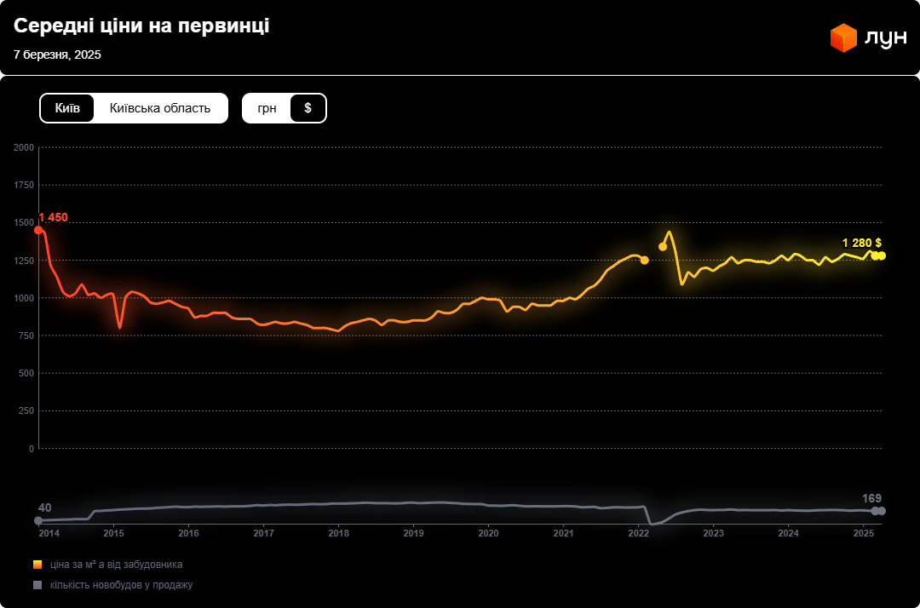Click the chart title 'Середні ціни на первинці'
The width and height of the screenshot is (920, 608).
click(141, 26)
